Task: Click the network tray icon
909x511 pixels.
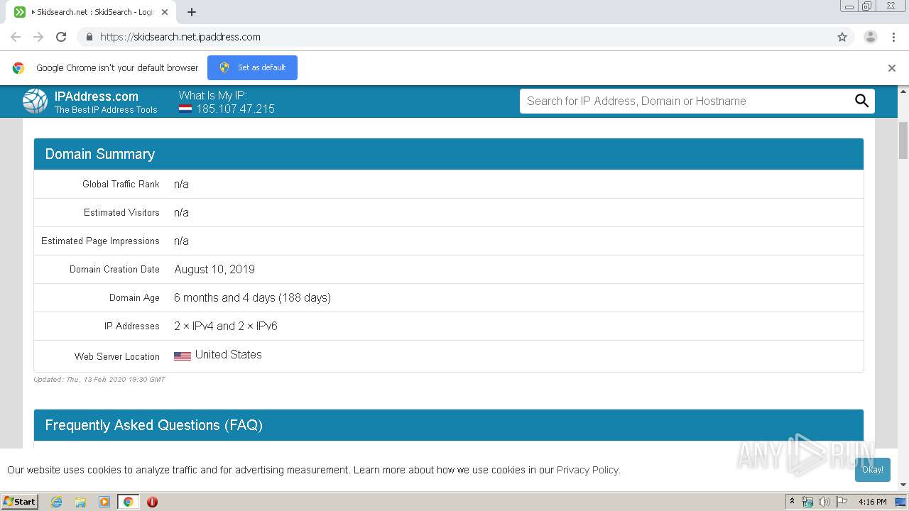Action: pos(807,502)
